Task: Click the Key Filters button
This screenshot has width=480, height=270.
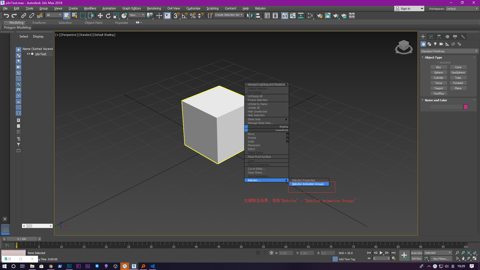Action: (x=441, y=259)
